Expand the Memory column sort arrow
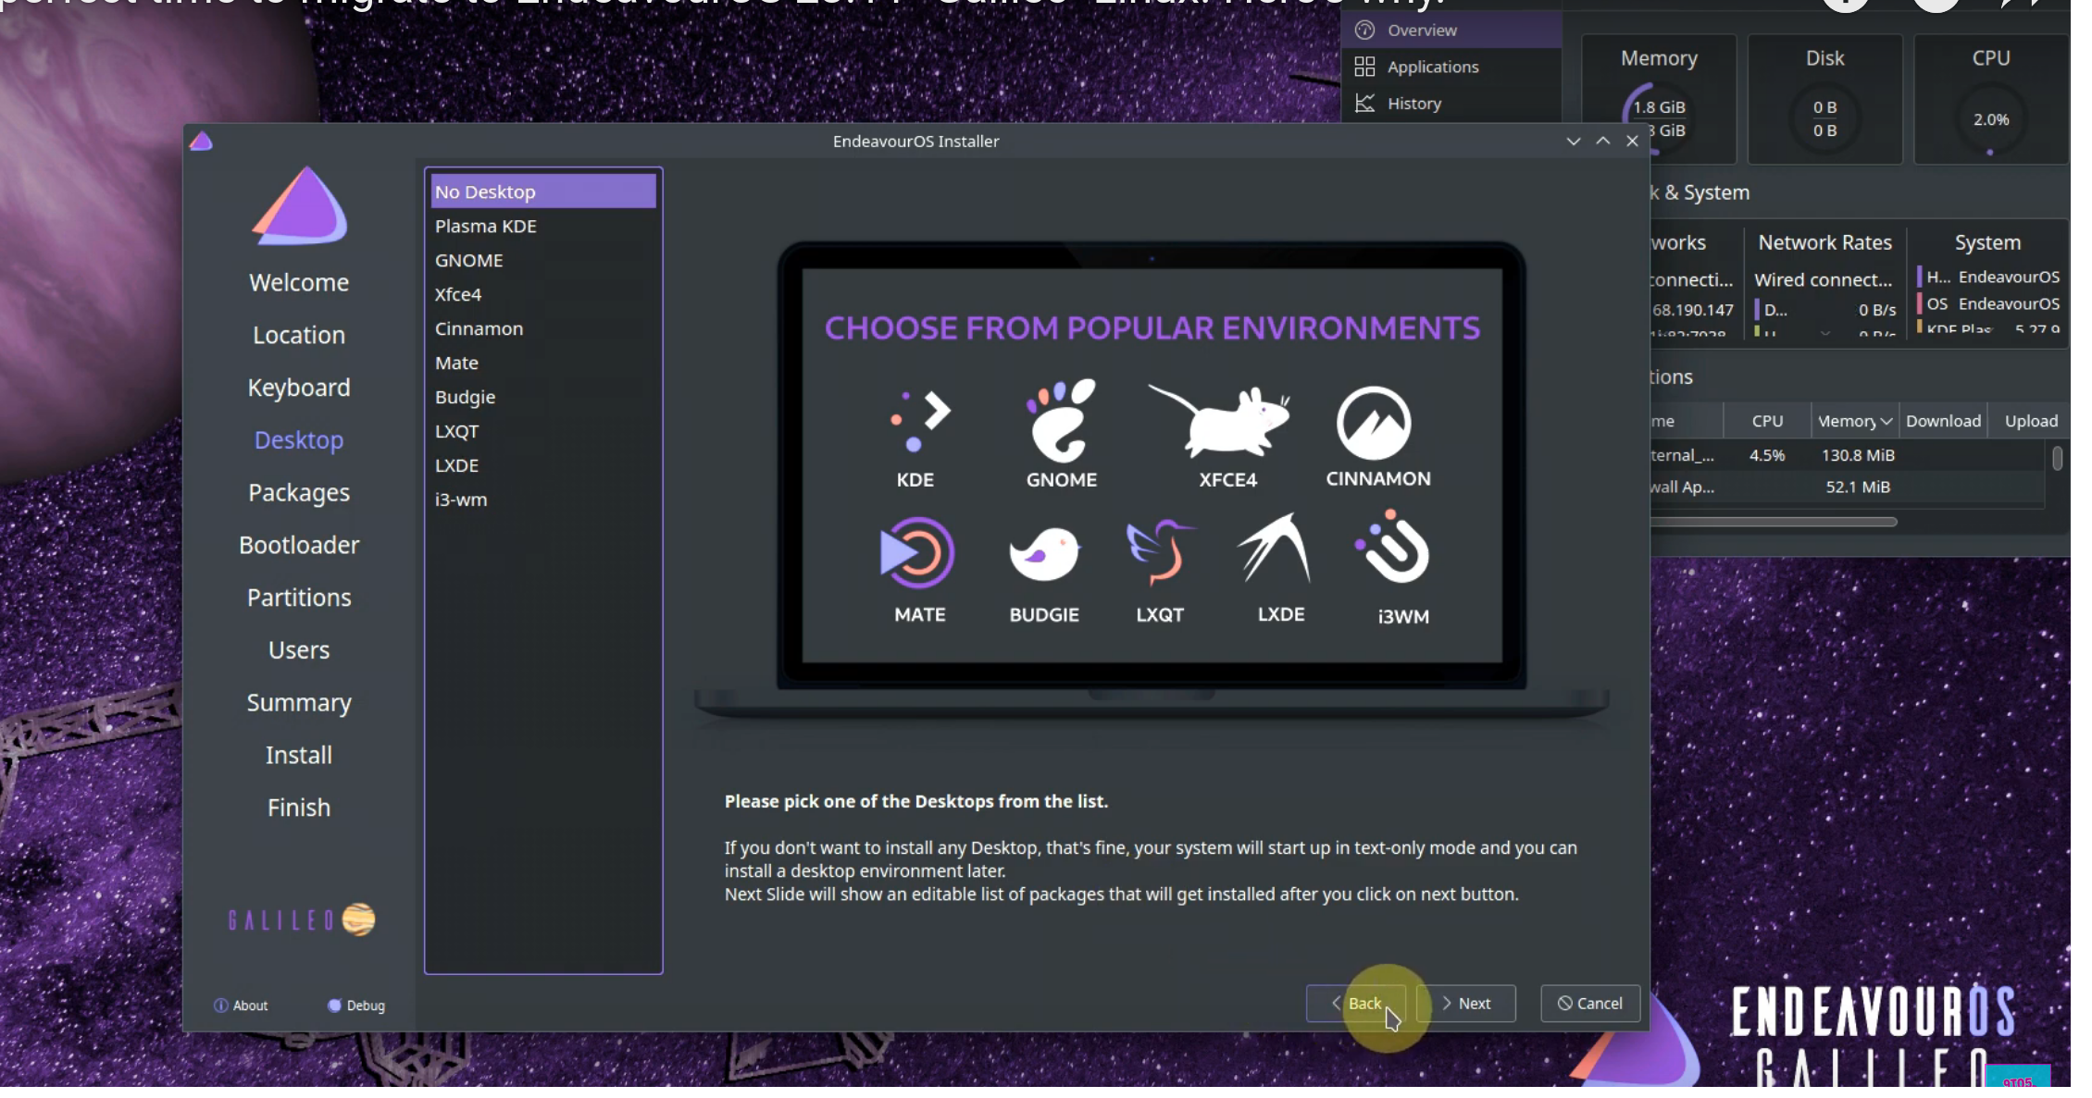 tap(1886, 421)
